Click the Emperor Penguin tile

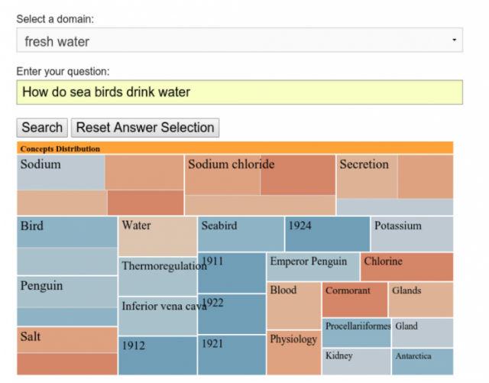[x=313, y=267]
